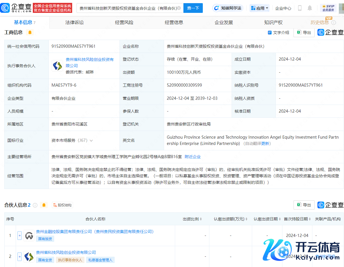Viewport: 344px width, 267px height.
Task: Expand row 2 partner with plus button
Action: coord(19,256)
